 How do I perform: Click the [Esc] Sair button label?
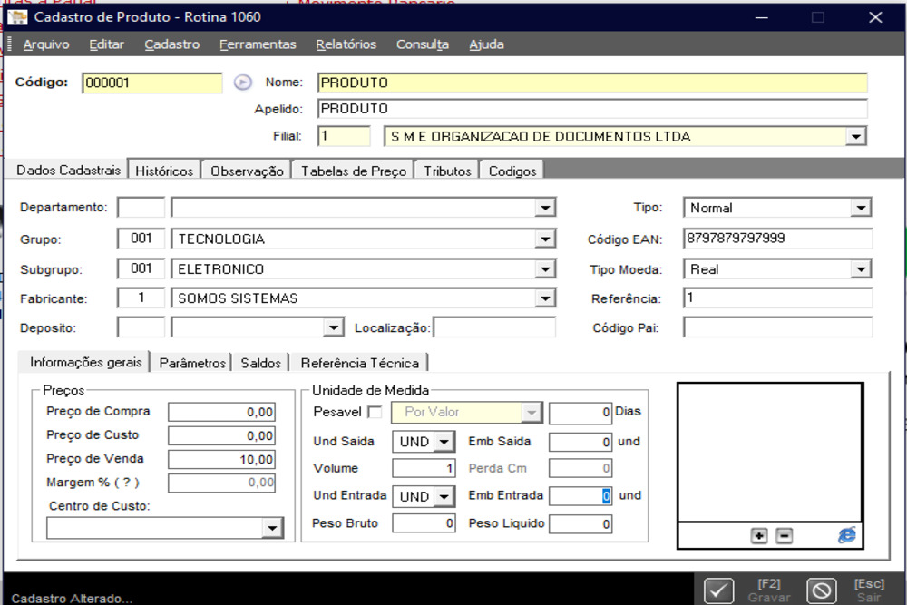click(x=869, y=590)
